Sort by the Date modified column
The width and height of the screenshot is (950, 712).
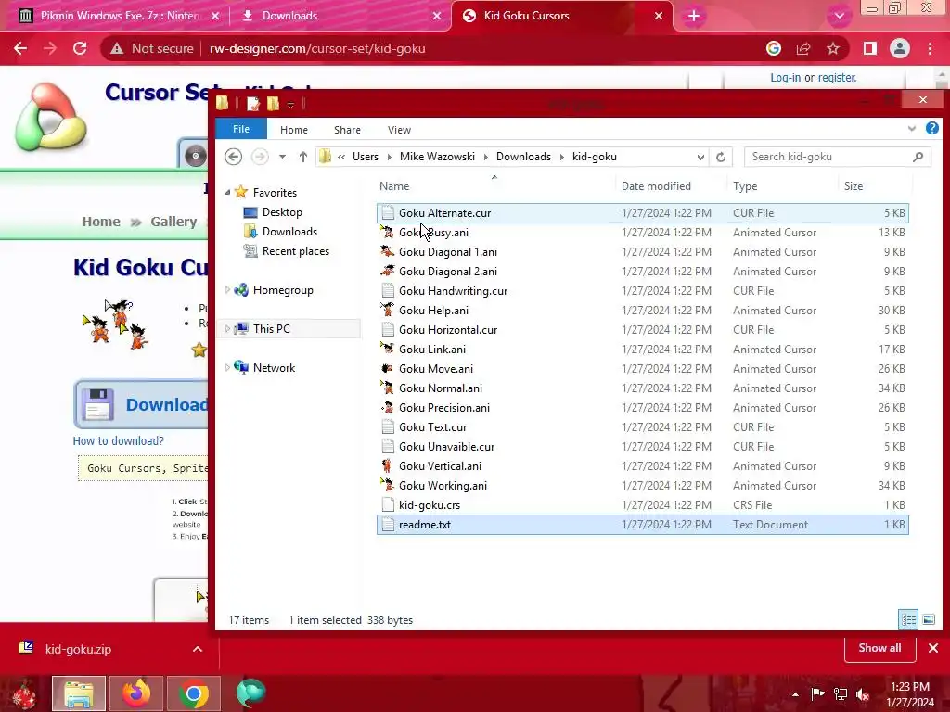[656, 185]
